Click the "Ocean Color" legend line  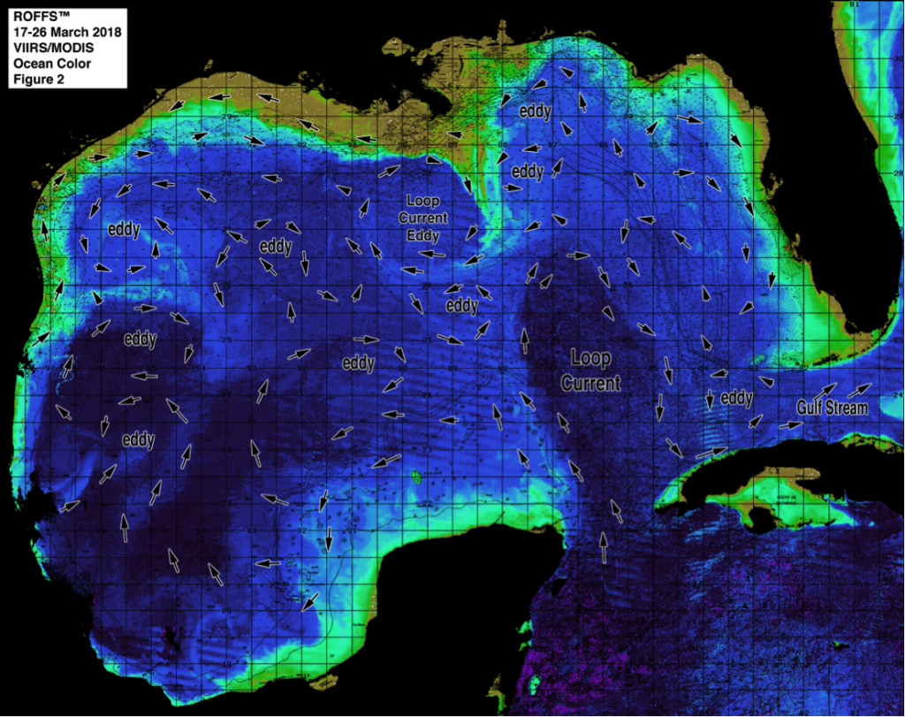46,65
